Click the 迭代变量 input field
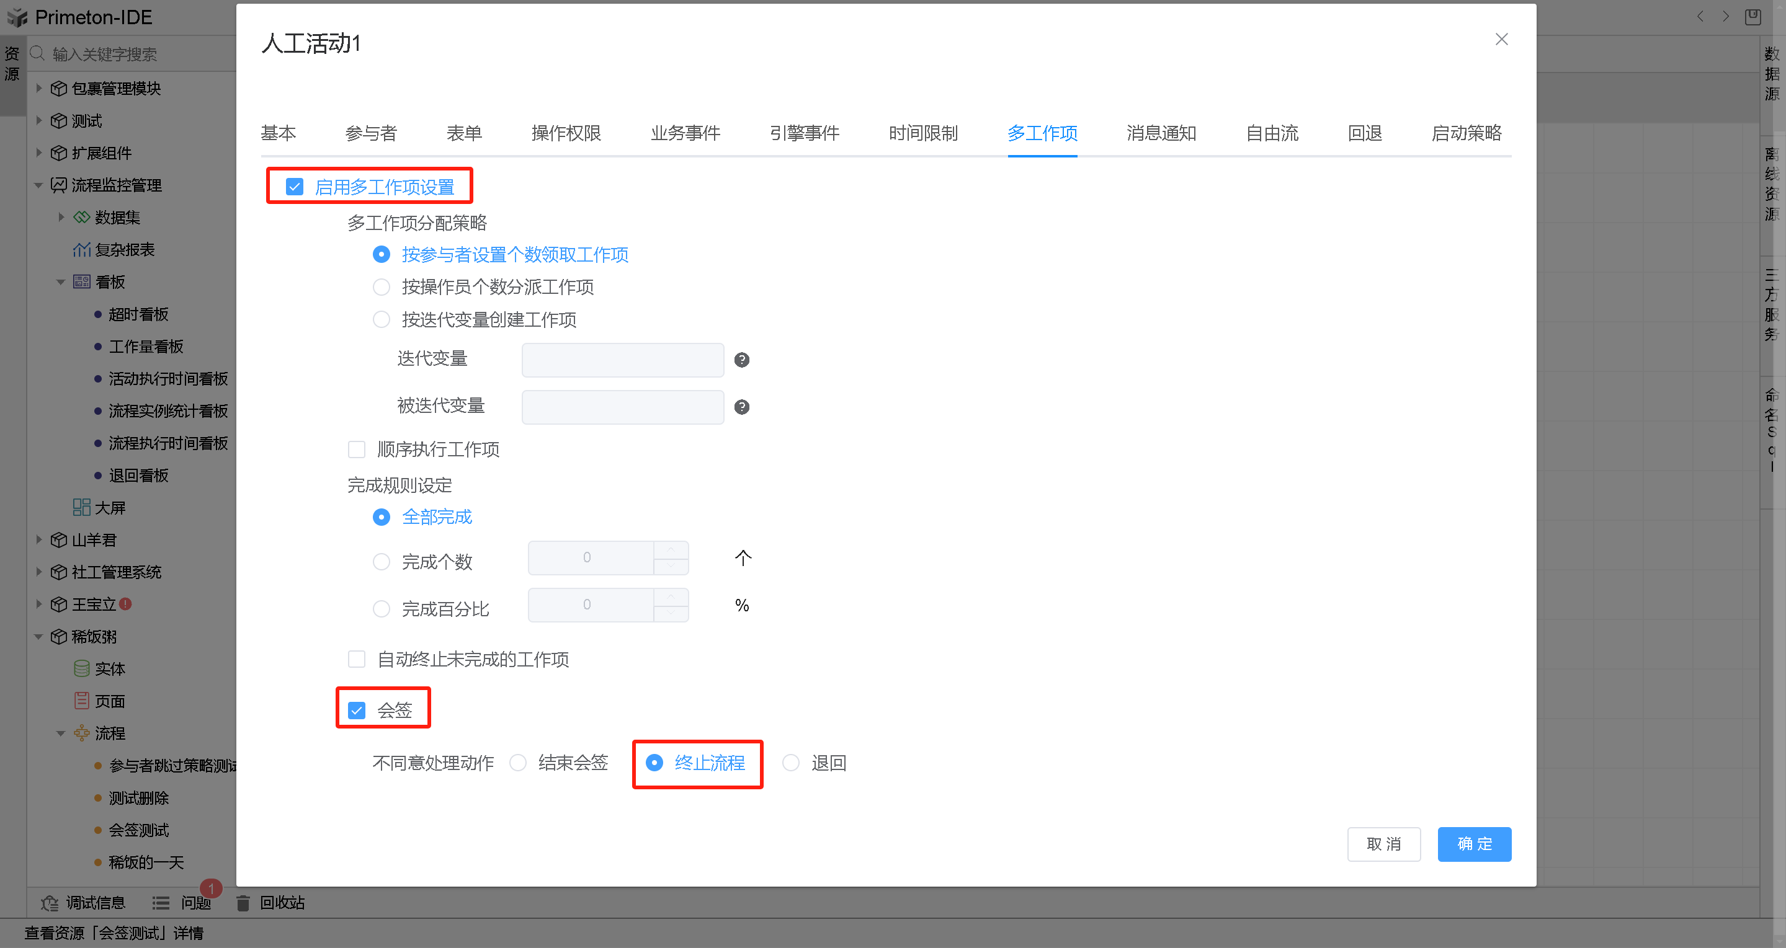 622,360
